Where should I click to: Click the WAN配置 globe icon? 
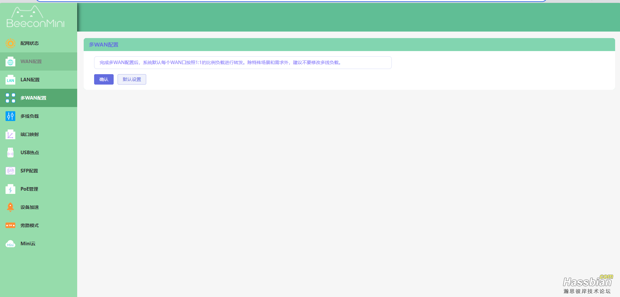pyautogui.click(x=10, y=61)
